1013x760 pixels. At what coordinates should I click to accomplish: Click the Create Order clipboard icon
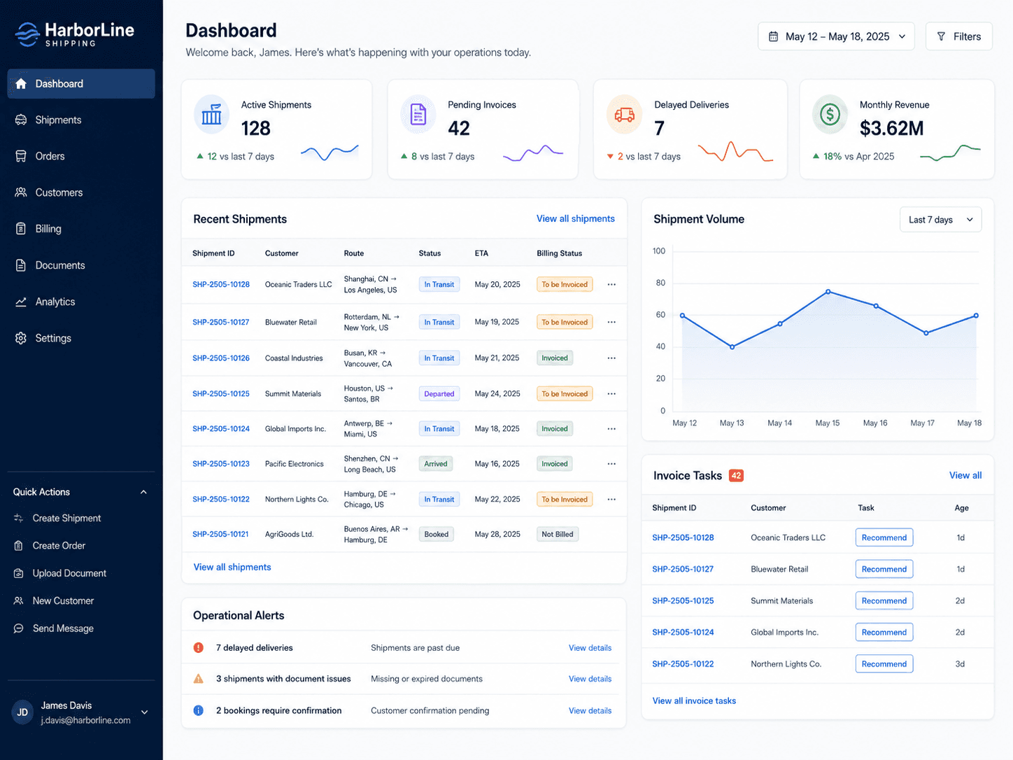[x=19, y=546]
